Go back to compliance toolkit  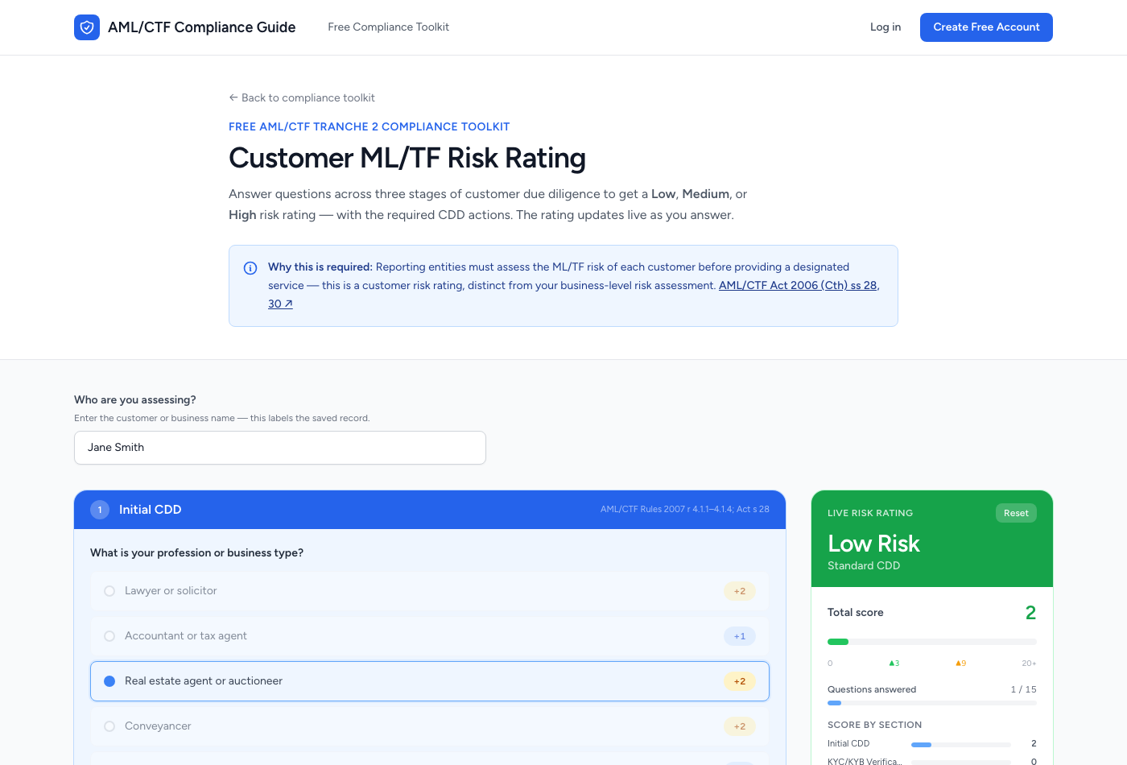pyautogui.click(x=302, y=97)
